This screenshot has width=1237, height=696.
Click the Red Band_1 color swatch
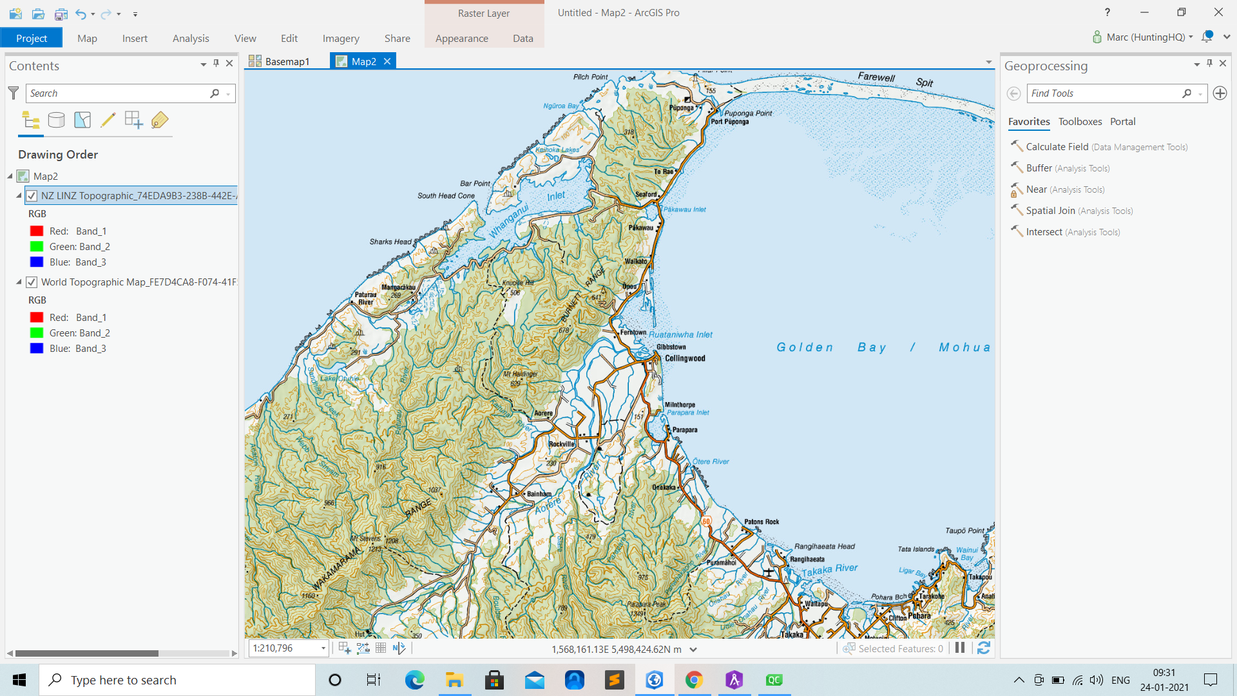click(36, 231)
